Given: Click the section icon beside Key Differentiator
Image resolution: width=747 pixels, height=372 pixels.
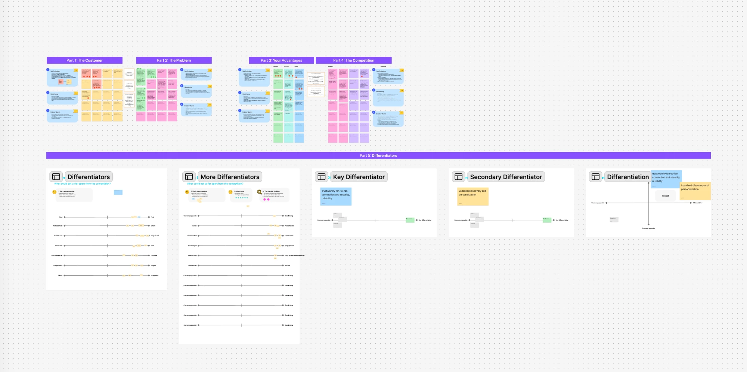Looking at the screenshot, I should coord(322,177).
